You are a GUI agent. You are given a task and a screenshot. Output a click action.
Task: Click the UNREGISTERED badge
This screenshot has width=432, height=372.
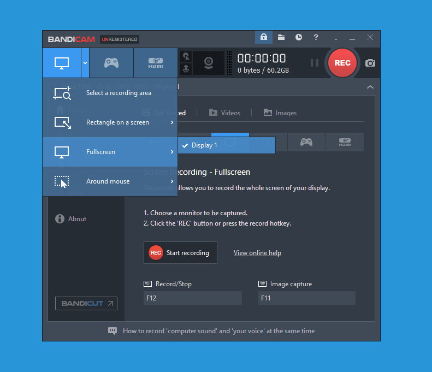point(120,39)
